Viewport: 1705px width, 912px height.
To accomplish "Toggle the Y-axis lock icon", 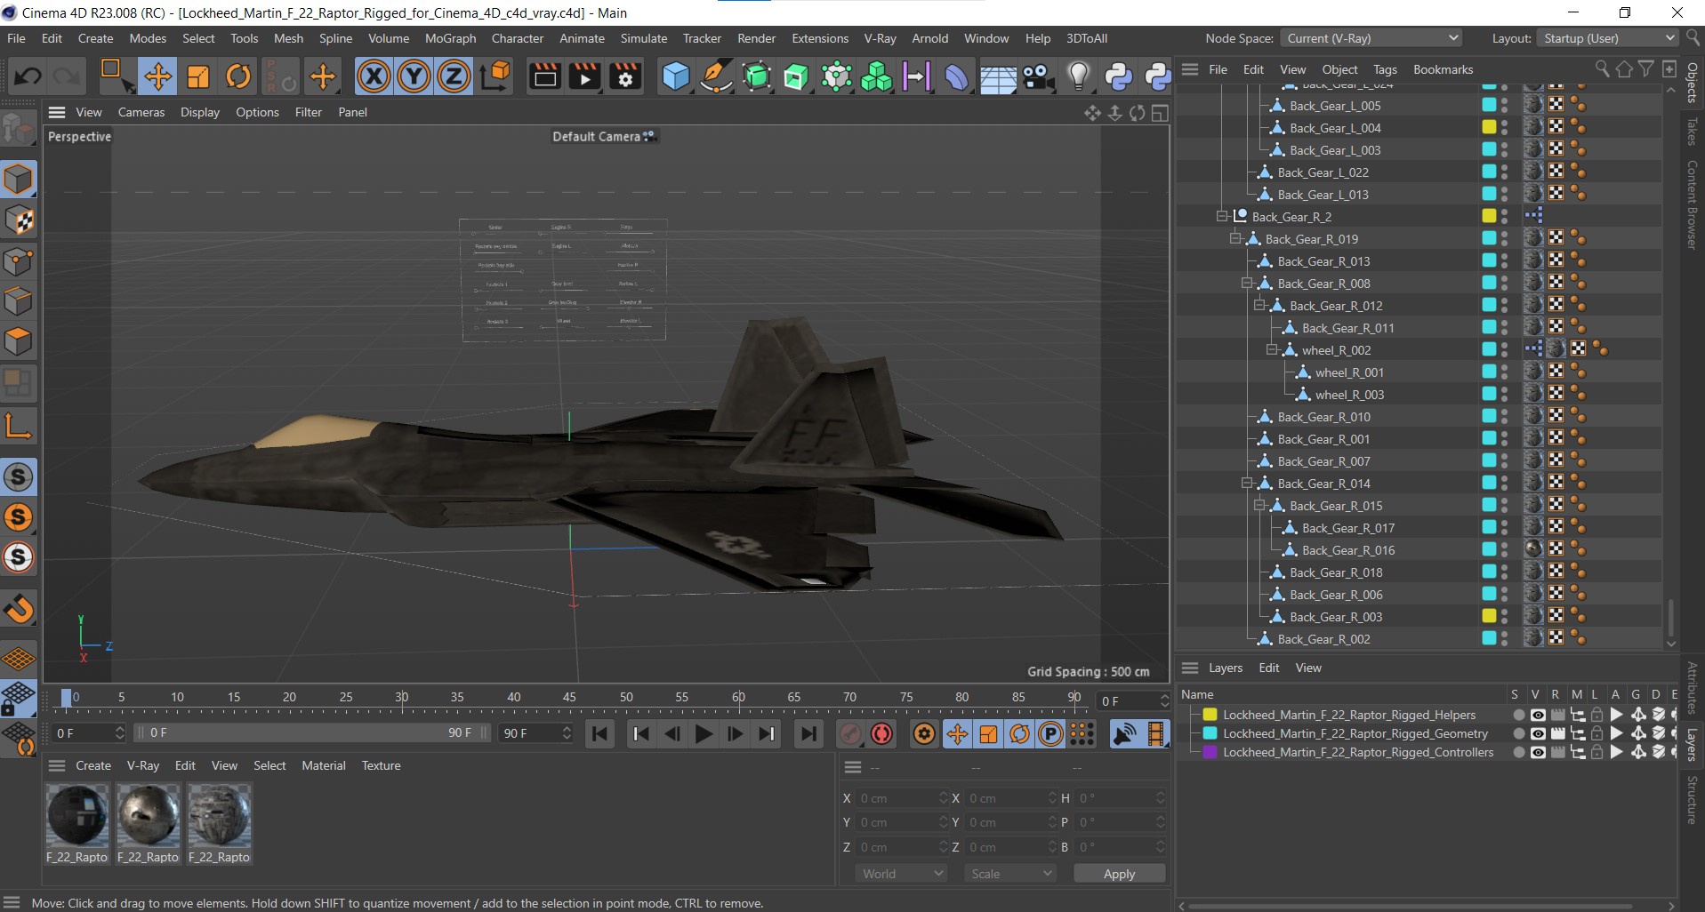I will (x=414, y=76).
